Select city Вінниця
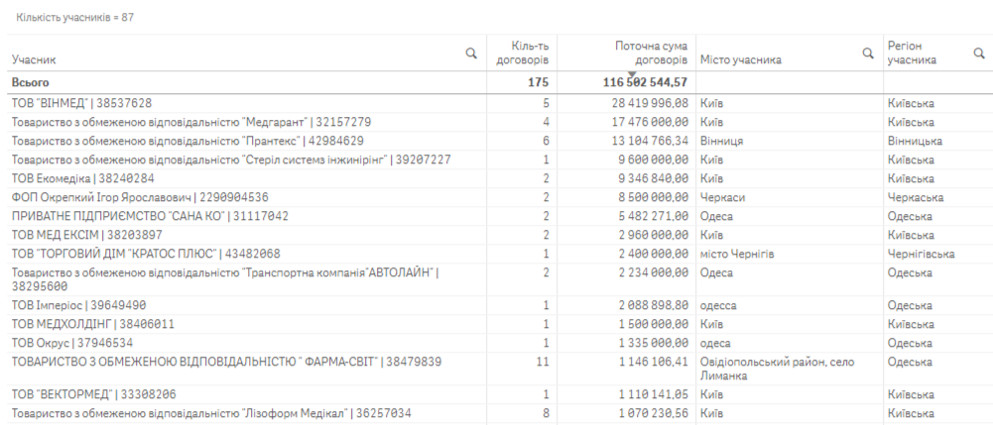 point(721,141)
